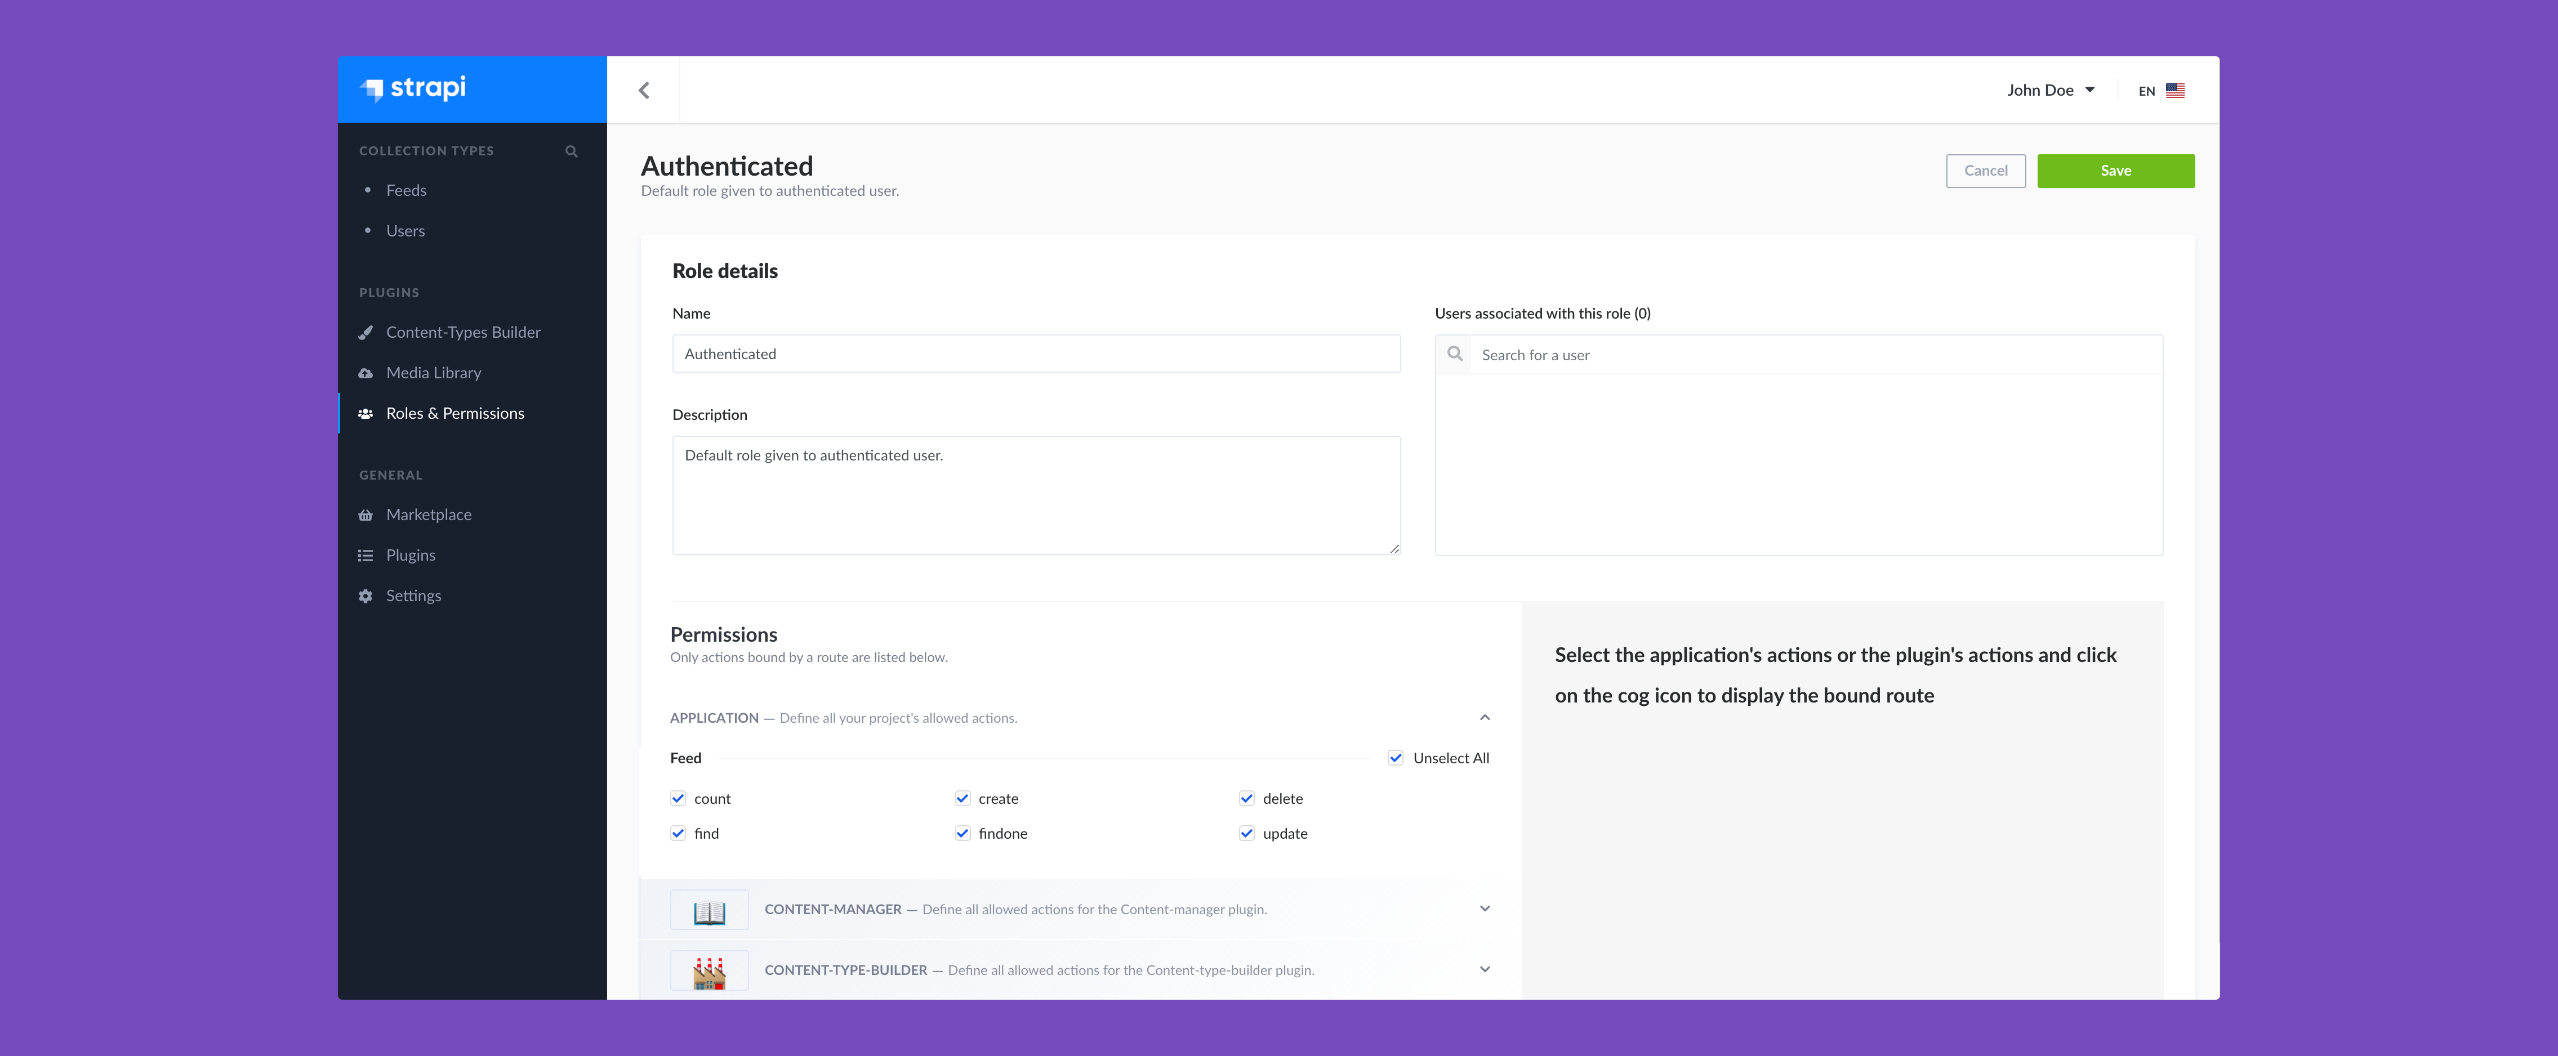This screenshot has width=2558, height=1056.
Task: Disable the delete permission for Feed
Action: pyautogui.click(x=1246, y=798)
